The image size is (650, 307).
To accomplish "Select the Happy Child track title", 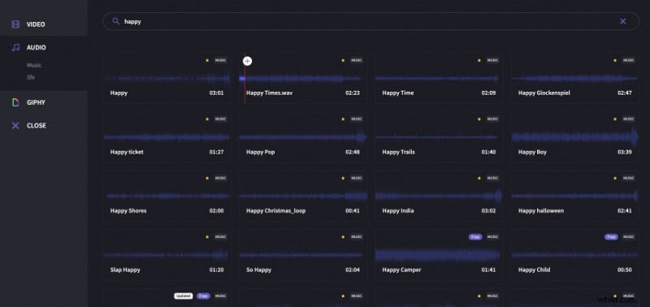I will point(534,270).
